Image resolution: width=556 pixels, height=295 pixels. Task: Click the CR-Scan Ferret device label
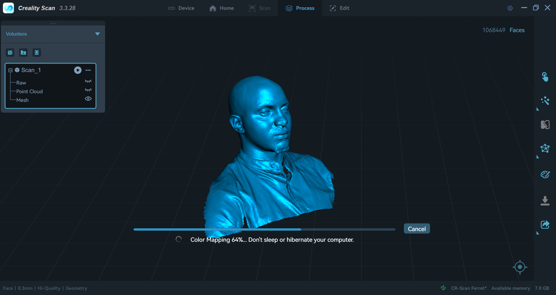[x=469, y=288]
